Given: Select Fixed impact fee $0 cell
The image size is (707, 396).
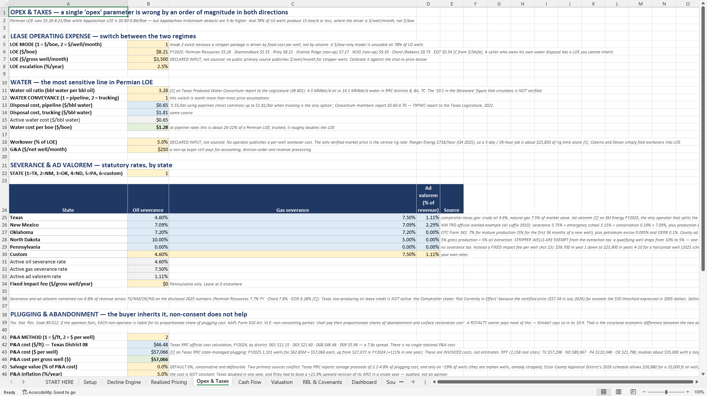Looking at the screenshot, I should (x=148, y=284).
